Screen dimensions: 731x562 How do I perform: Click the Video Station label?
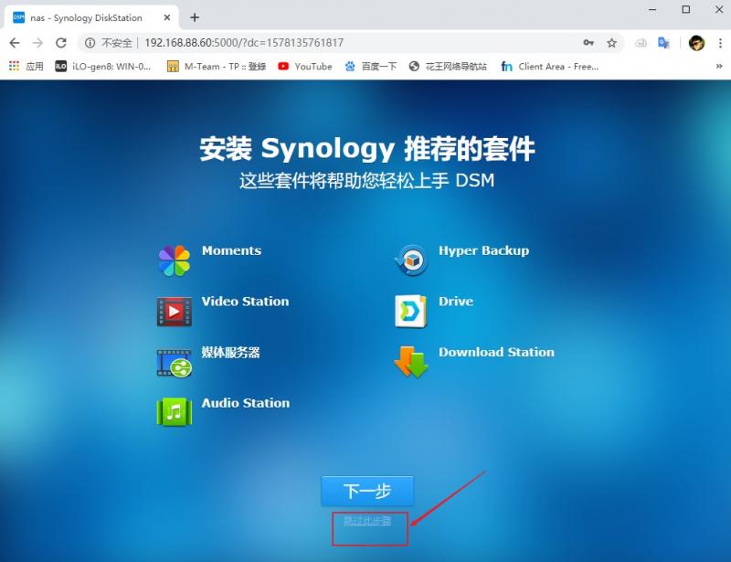(x=245, y=302)
